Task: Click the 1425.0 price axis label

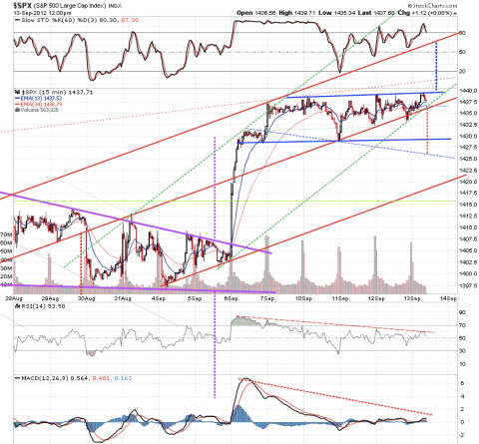Action: [469, 159]
